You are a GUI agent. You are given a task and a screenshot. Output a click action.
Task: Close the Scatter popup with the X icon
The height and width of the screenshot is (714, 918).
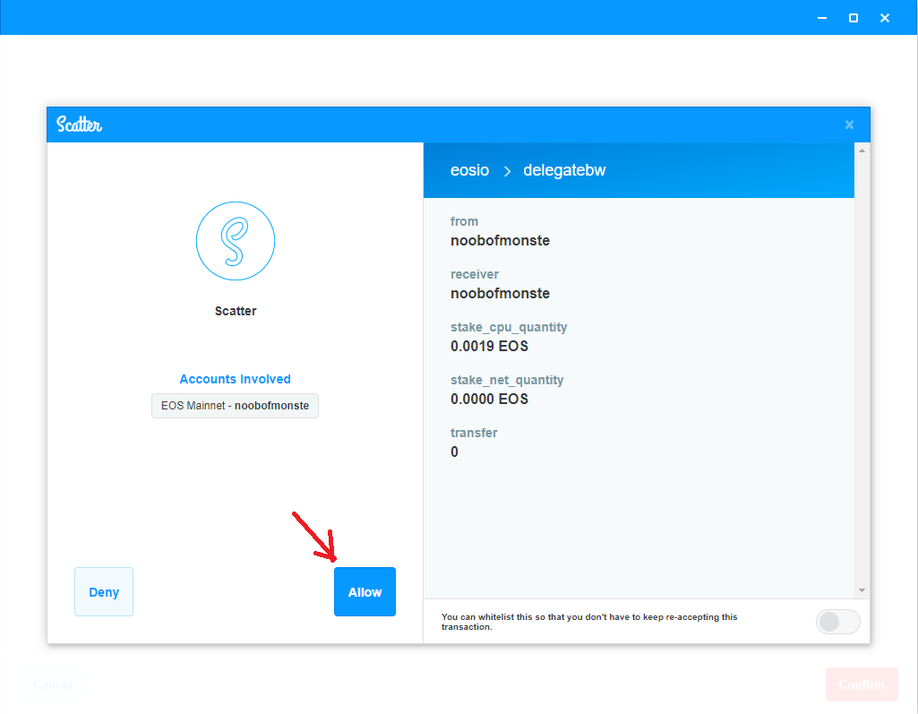click(x=850, y=125)
